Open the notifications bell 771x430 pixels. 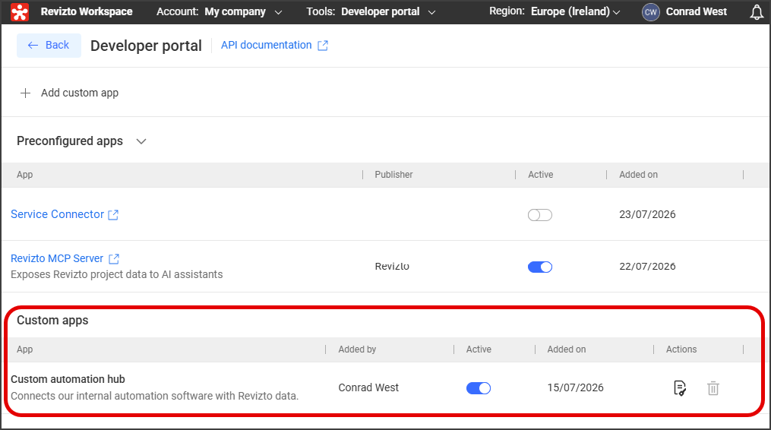[x=757, y=12]
